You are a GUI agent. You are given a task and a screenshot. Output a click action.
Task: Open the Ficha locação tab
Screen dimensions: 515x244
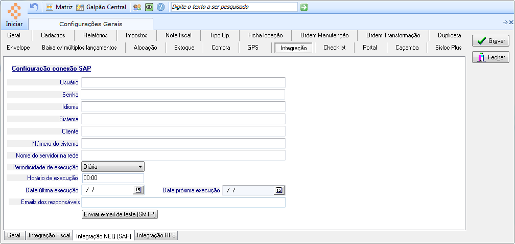click(265, 35)
